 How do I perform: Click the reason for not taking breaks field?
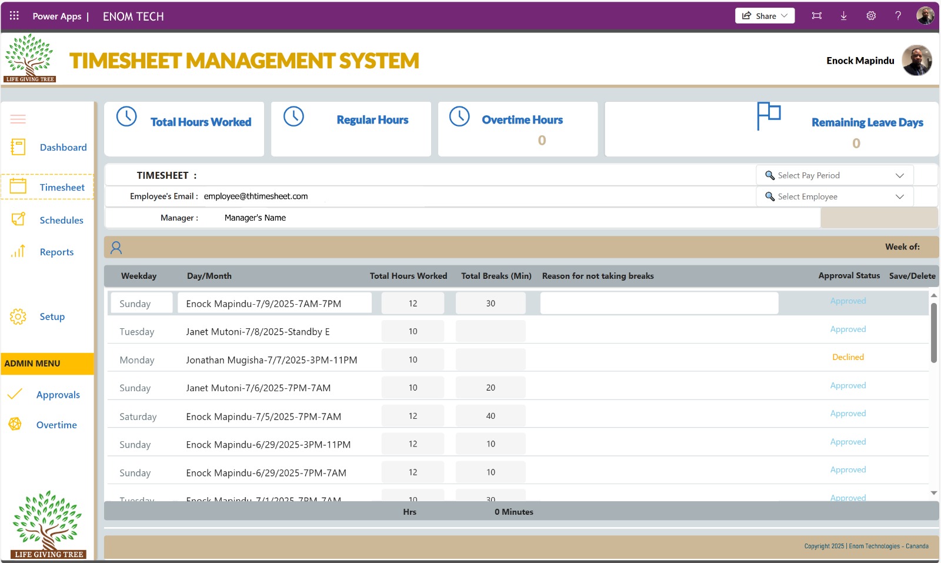coord(659,304)
